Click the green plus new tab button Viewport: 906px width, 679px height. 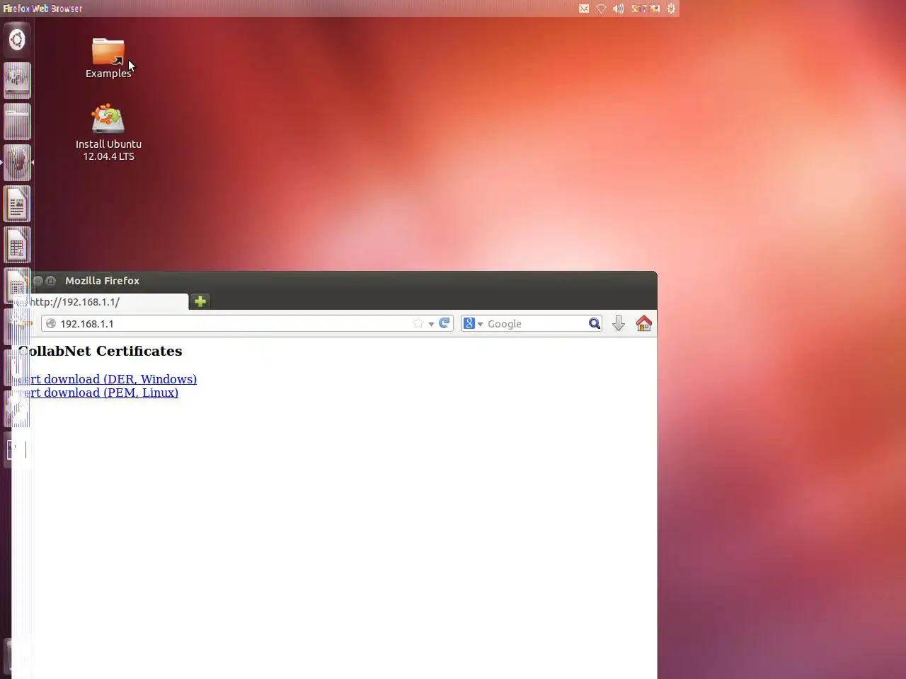(200, 301)
